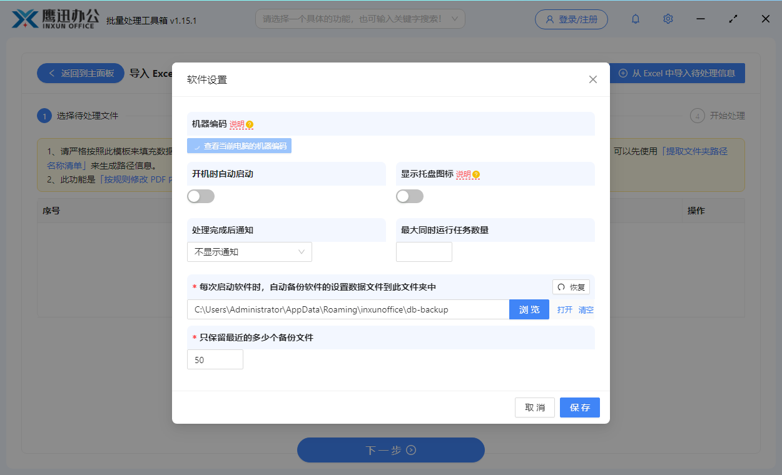Click the 批量处理工具箱 v1.15.1 title text
Screen dimensions: 782x475
pyautogui.click(x=151, y=21)
